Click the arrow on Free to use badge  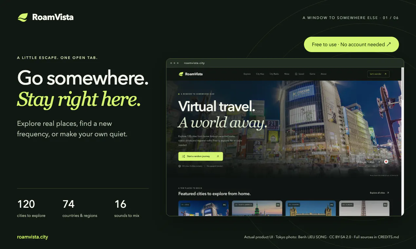(389, 44)
